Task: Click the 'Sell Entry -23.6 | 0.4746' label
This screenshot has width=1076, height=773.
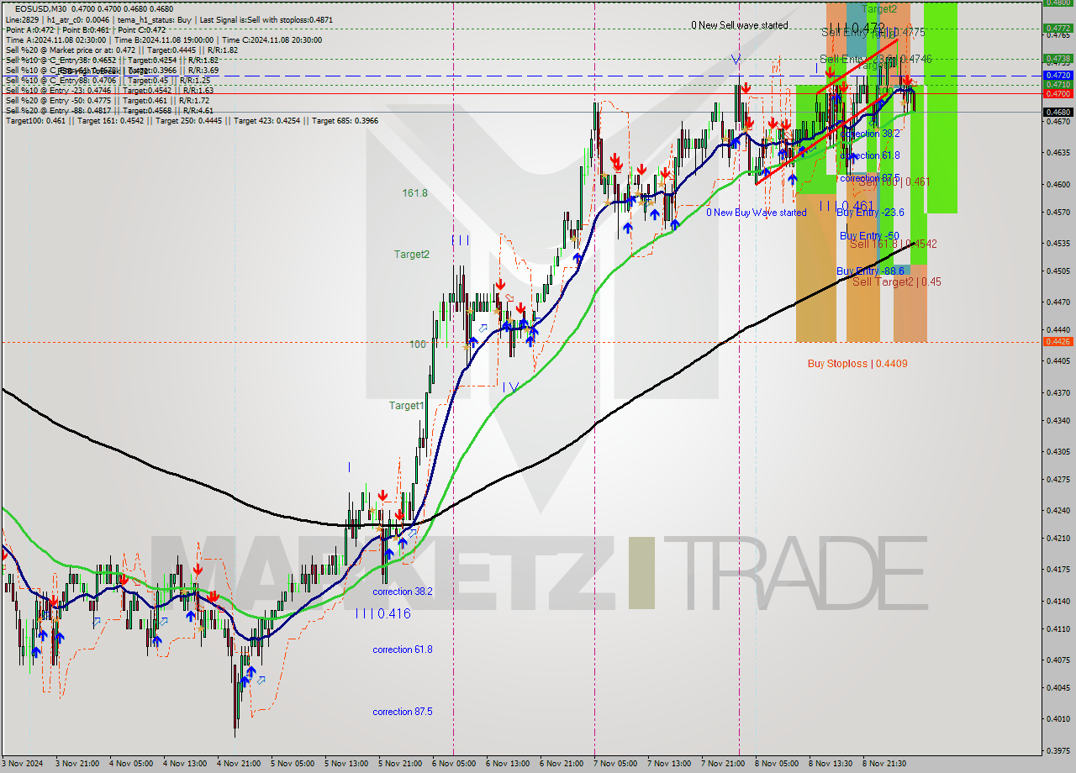Action: coord(875,59)
